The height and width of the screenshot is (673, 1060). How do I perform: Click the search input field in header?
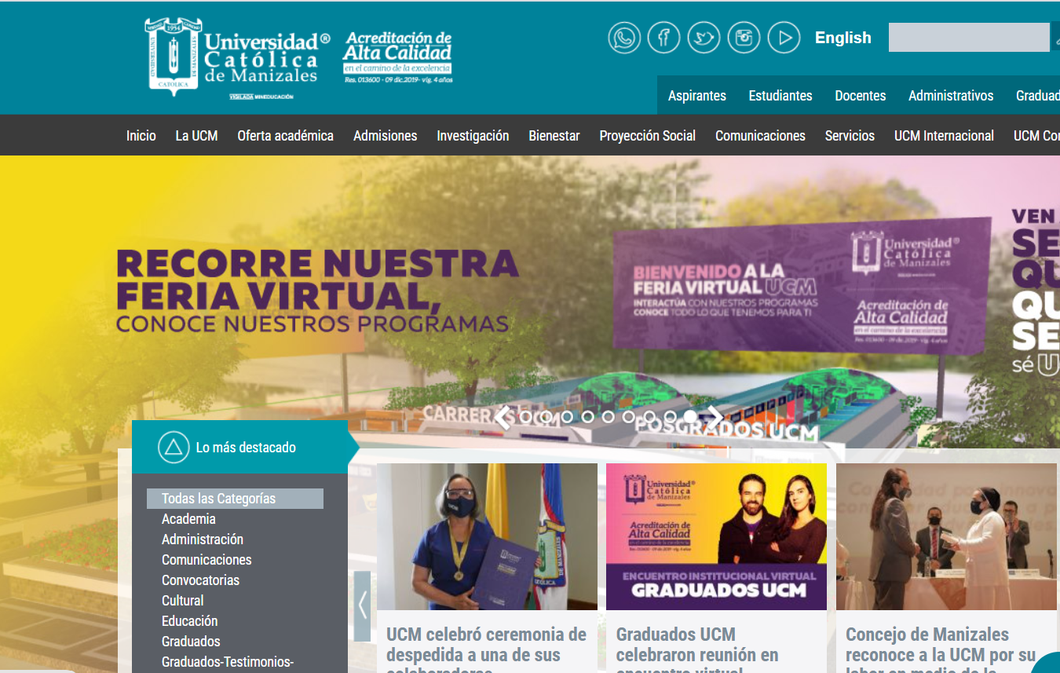(x=969, y=38)
